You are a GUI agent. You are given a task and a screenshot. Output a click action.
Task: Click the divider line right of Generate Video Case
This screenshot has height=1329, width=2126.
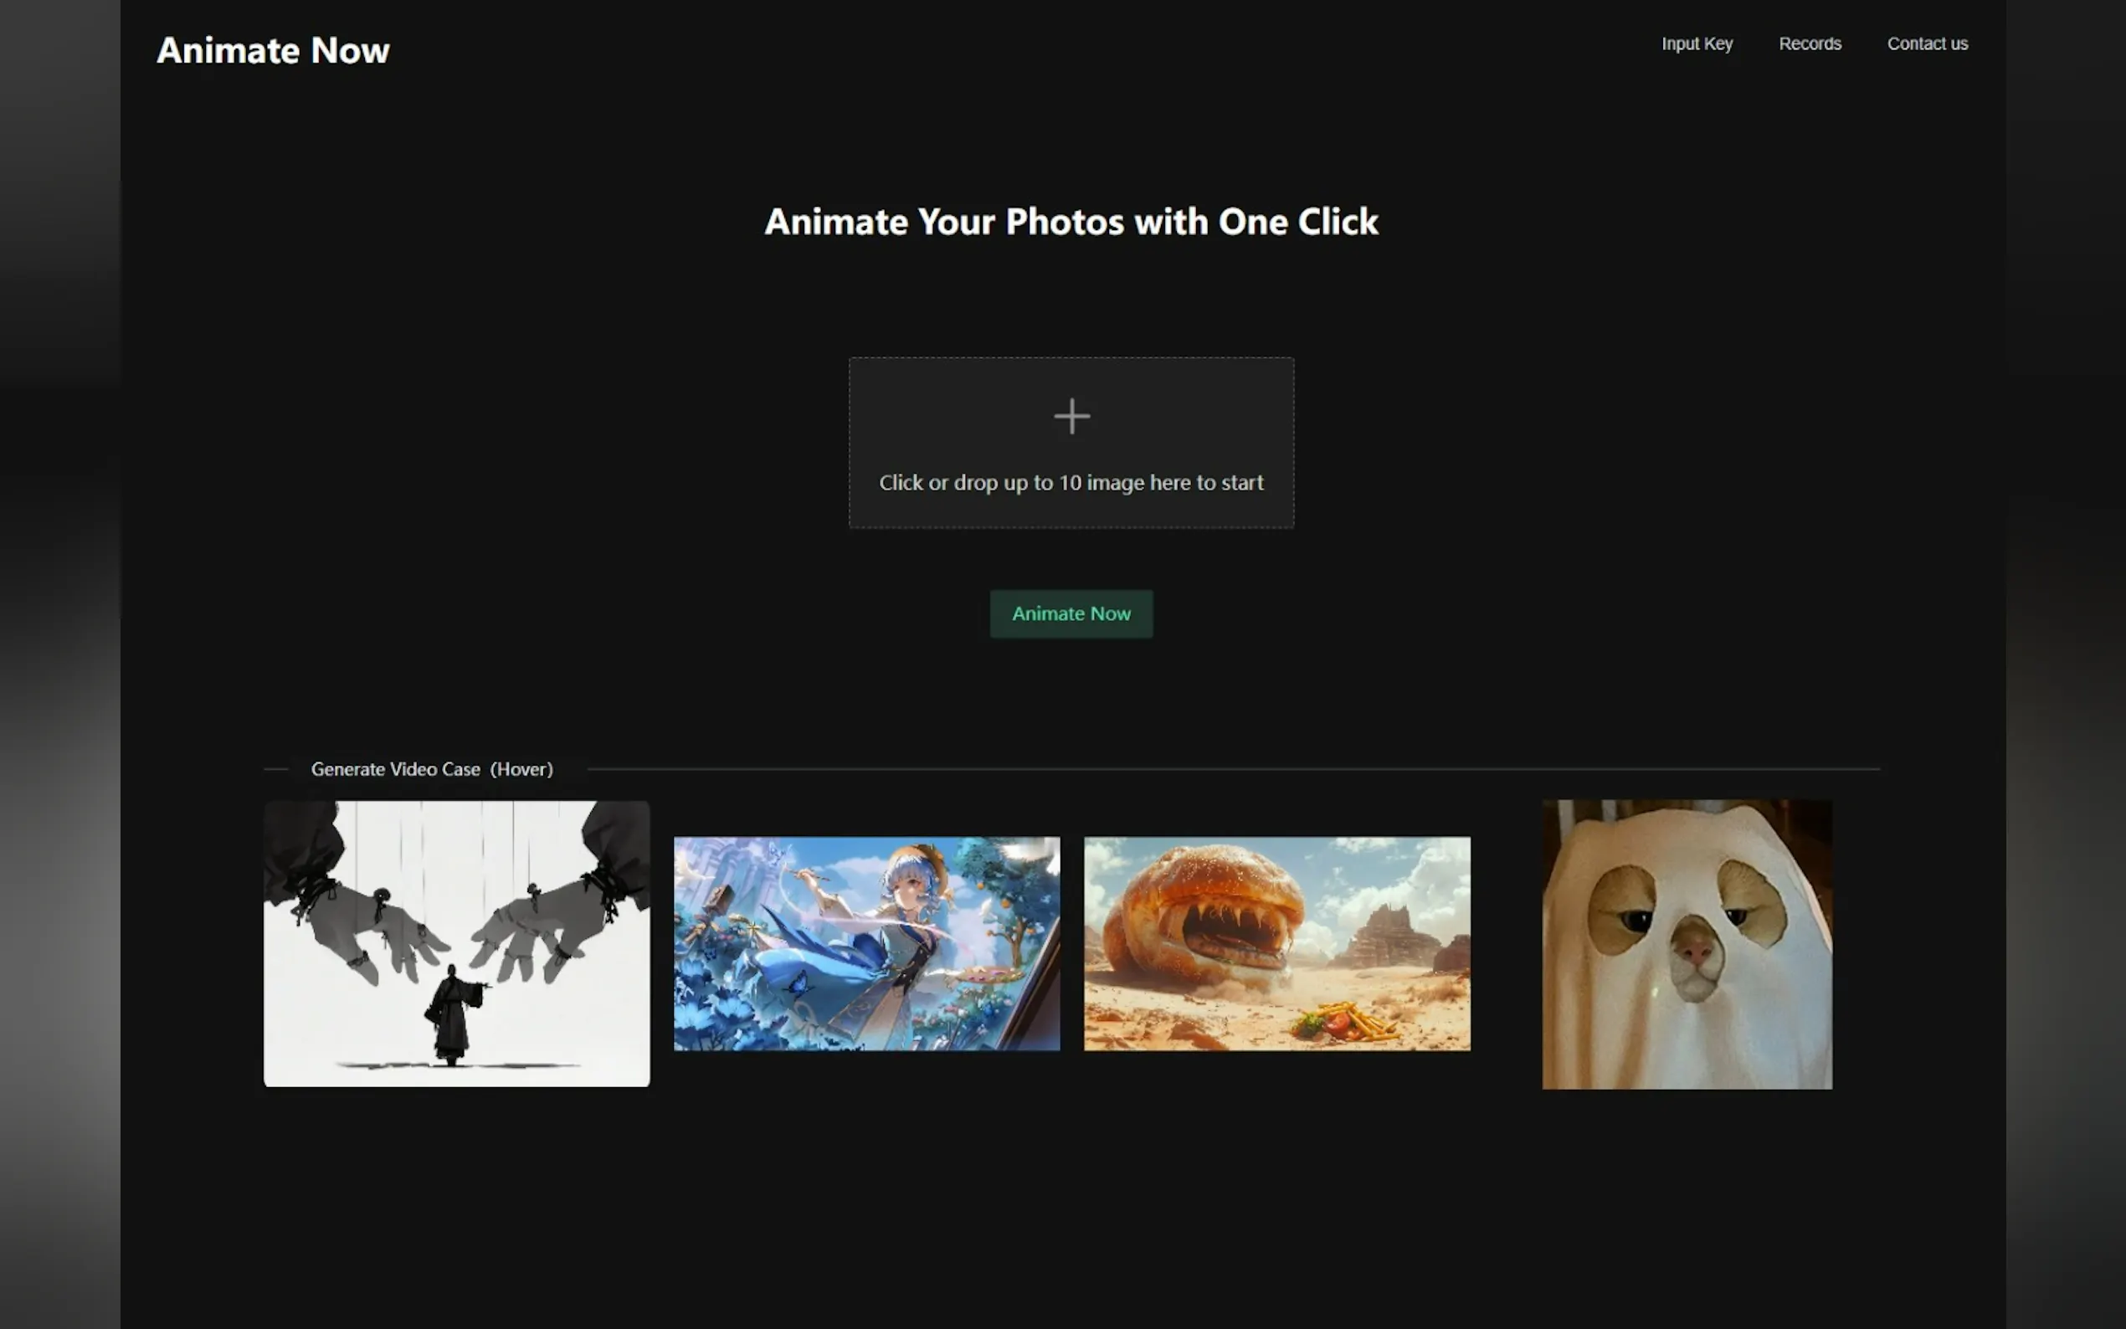[1230, 769]
